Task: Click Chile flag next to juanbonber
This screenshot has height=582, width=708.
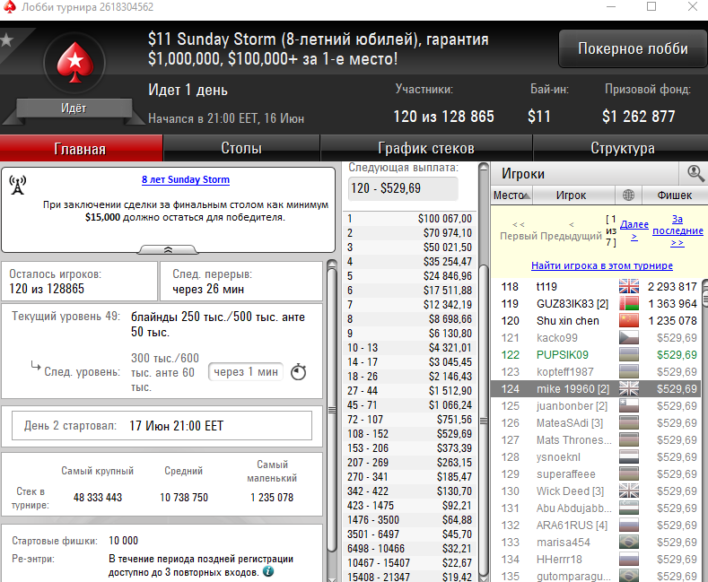Action: tap(628, 406)
